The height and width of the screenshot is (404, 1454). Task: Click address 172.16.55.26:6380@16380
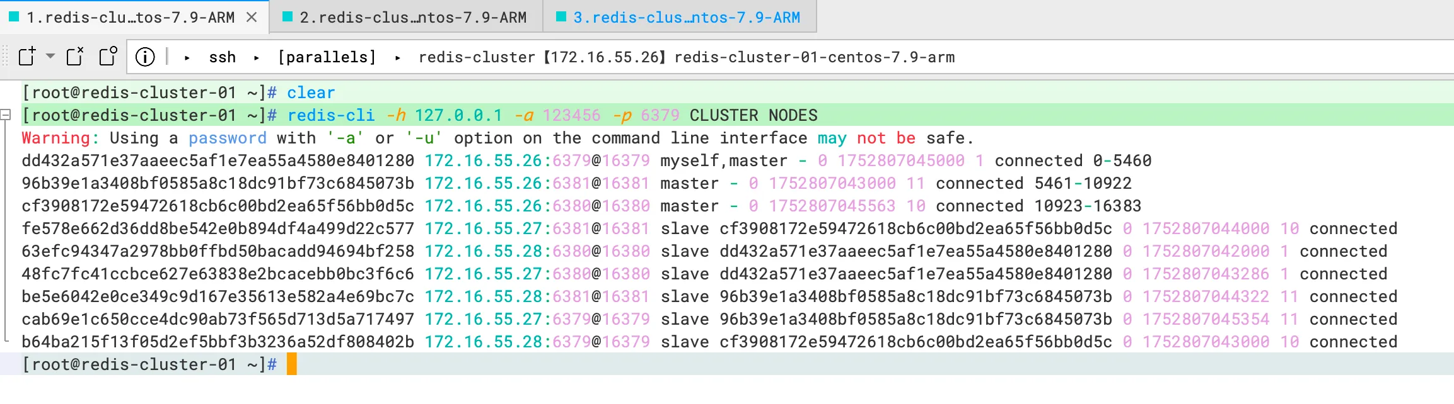click(x=537, y=206)
